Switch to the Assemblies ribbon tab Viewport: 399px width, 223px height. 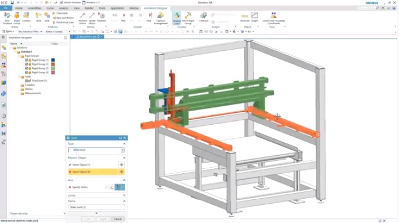pyautogui.click(x=34, y=8)
